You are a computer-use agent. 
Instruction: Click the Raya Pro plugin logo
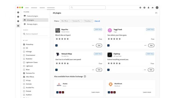[58, 30]
